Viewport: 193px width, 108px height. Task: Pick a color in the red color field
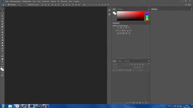tap(131, 16)
